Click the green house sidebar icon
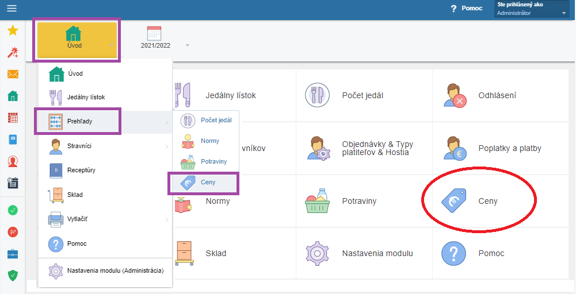Image resolution: width=576 pixels, height=294 pixels. 13,96
